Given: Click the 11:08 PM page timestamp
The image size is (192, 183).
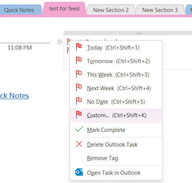Looking at the screenshot, I should 19,48.
